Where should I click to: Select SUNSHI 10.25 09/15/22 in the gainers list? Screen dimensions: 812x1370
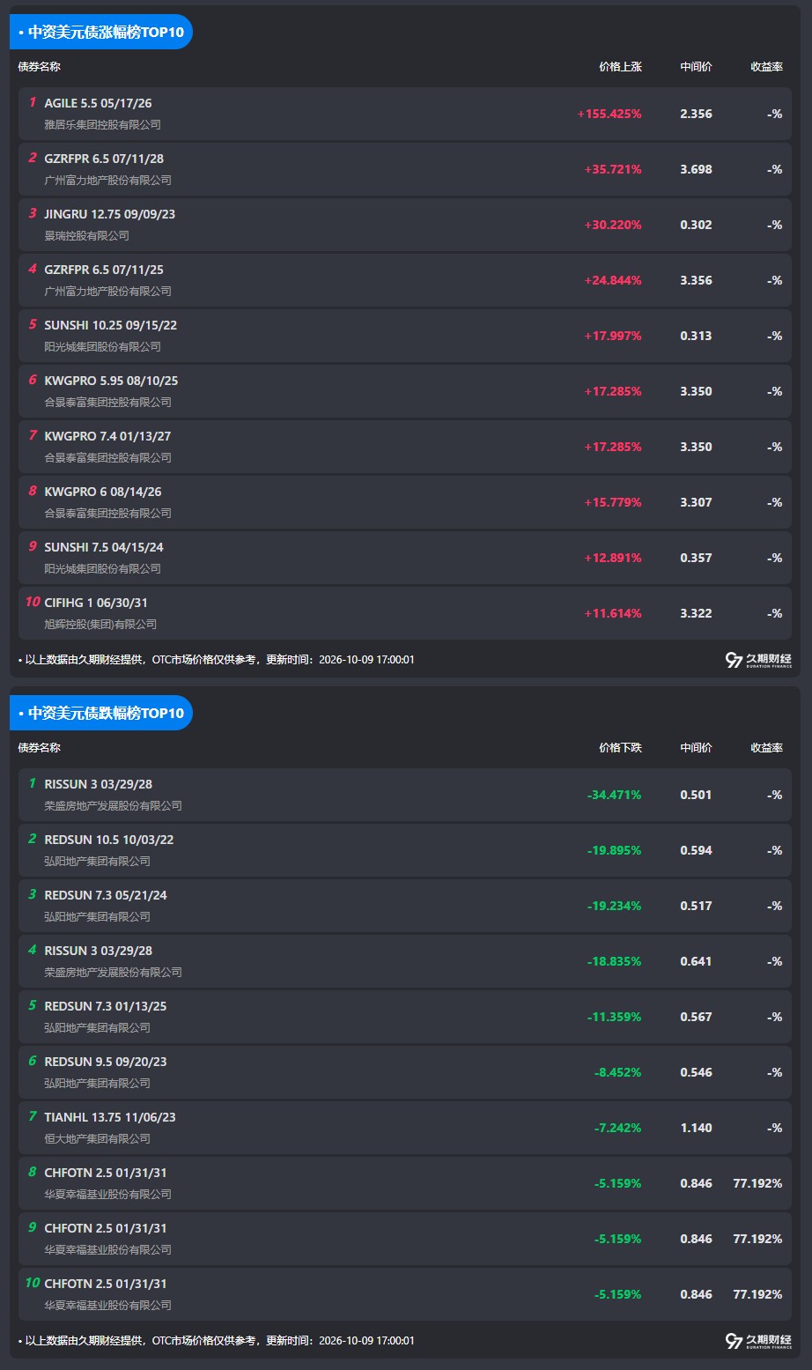(111, 325)
